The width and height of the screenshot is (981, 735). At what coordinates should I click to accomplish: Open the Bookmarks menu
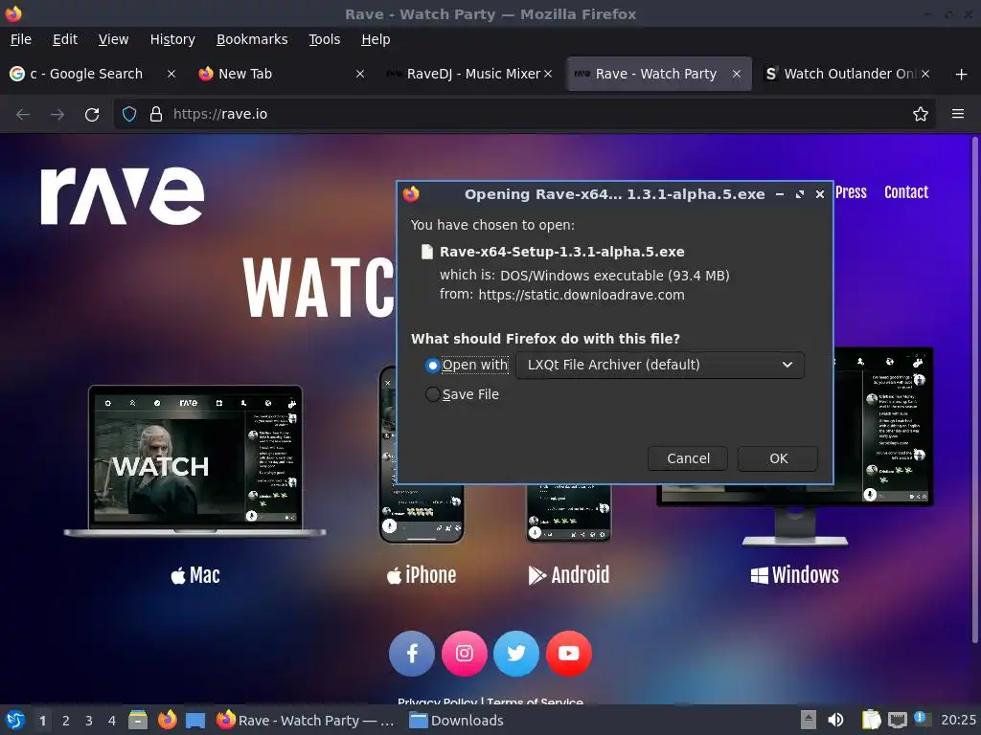tap(252, 39)
